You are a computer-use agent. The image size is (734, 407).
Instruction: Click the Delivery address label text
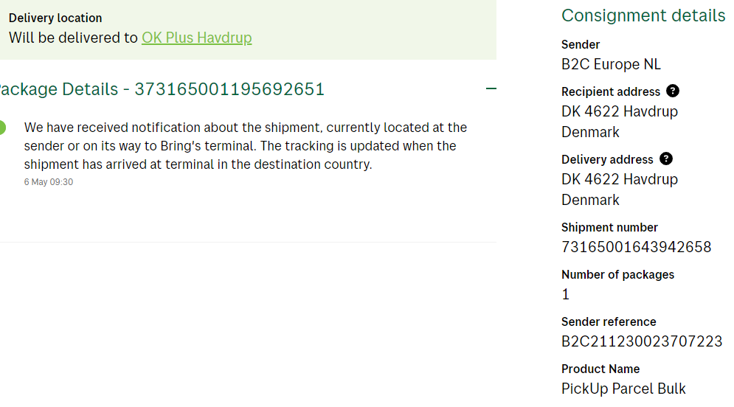point(607,160)
